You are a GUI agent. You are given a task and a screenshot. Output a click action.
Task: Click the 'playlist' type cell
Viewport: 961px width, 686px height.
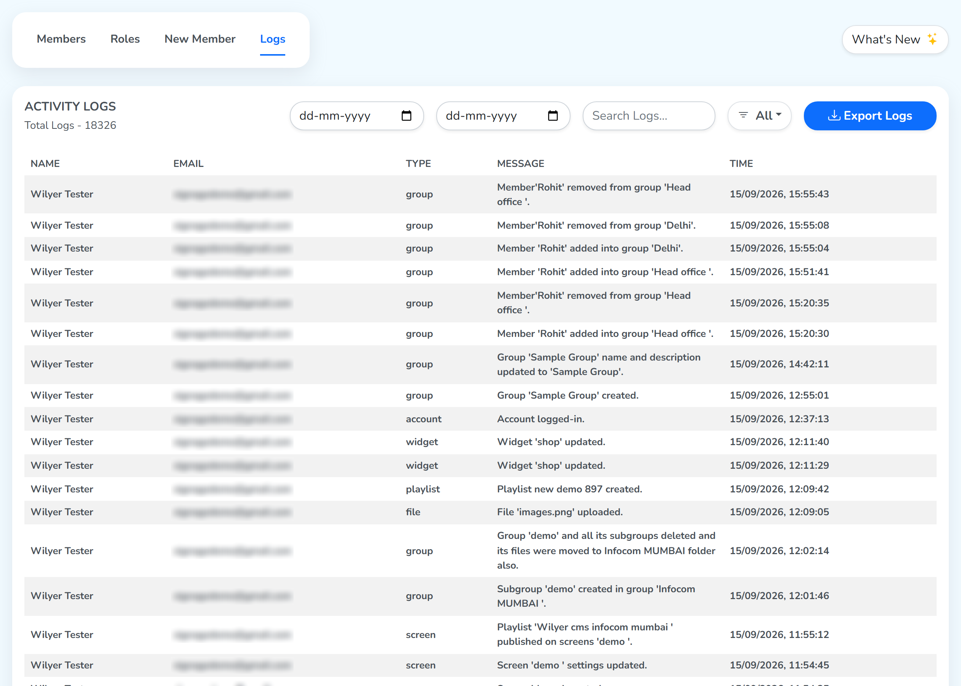[x=423, y=489]
